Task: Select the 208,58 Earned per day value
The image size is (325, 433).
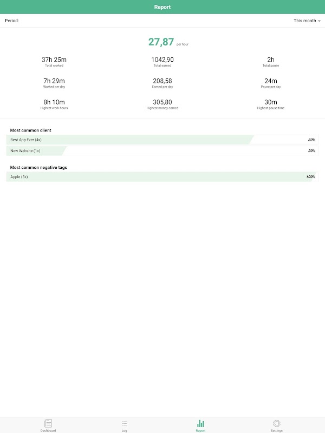Action: pyautogui.click(x=162, y=81)
